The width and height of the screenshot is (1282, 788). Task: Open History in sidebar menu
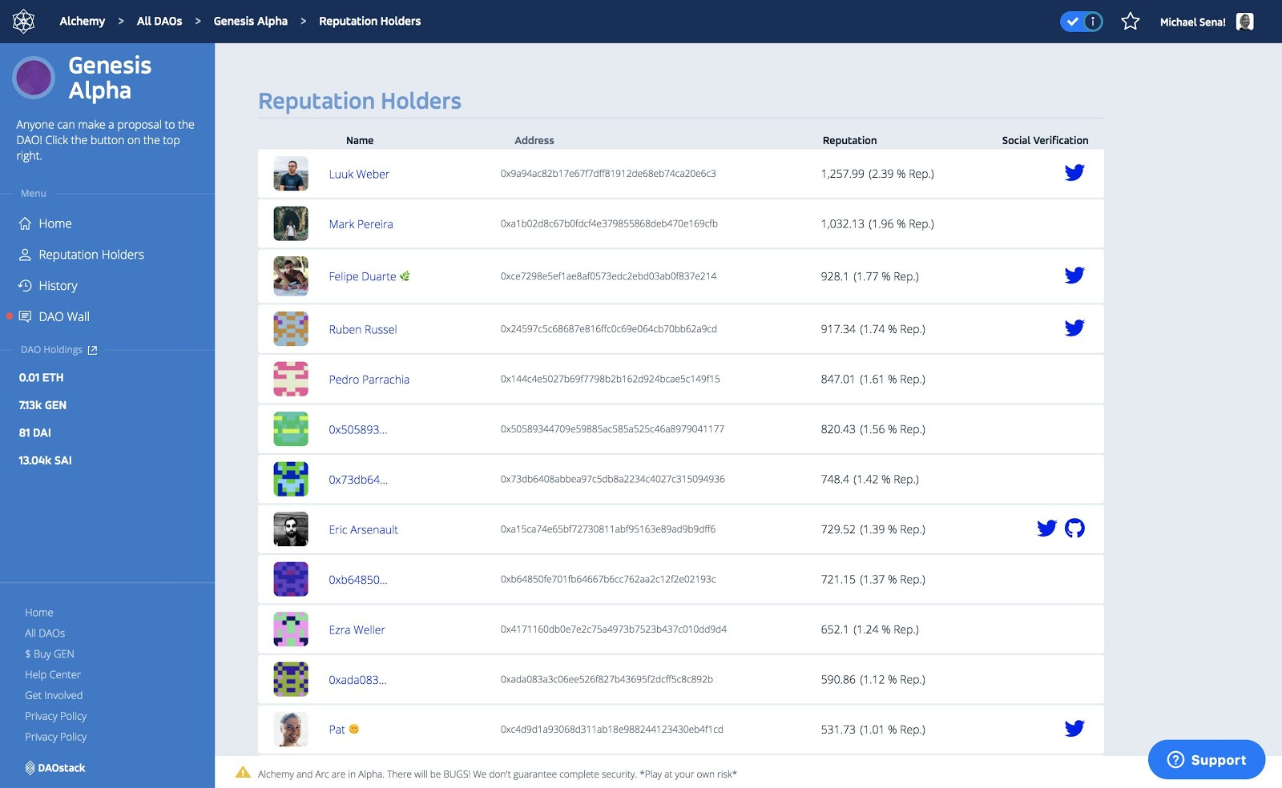pyautogui.click(x=58, y=286)
